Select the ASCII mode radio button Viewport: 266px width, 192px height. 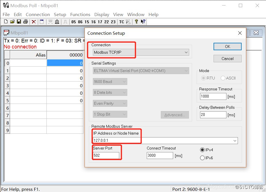coord(223,78)
